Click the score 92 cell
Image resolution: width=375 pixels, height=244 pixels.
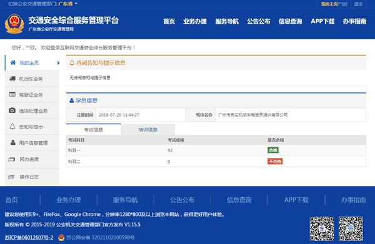click(170, 150)
